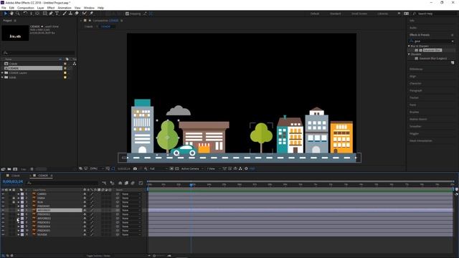
Task: Collapse the Blur & Sharpen effects category
Action: pos(409,46)
